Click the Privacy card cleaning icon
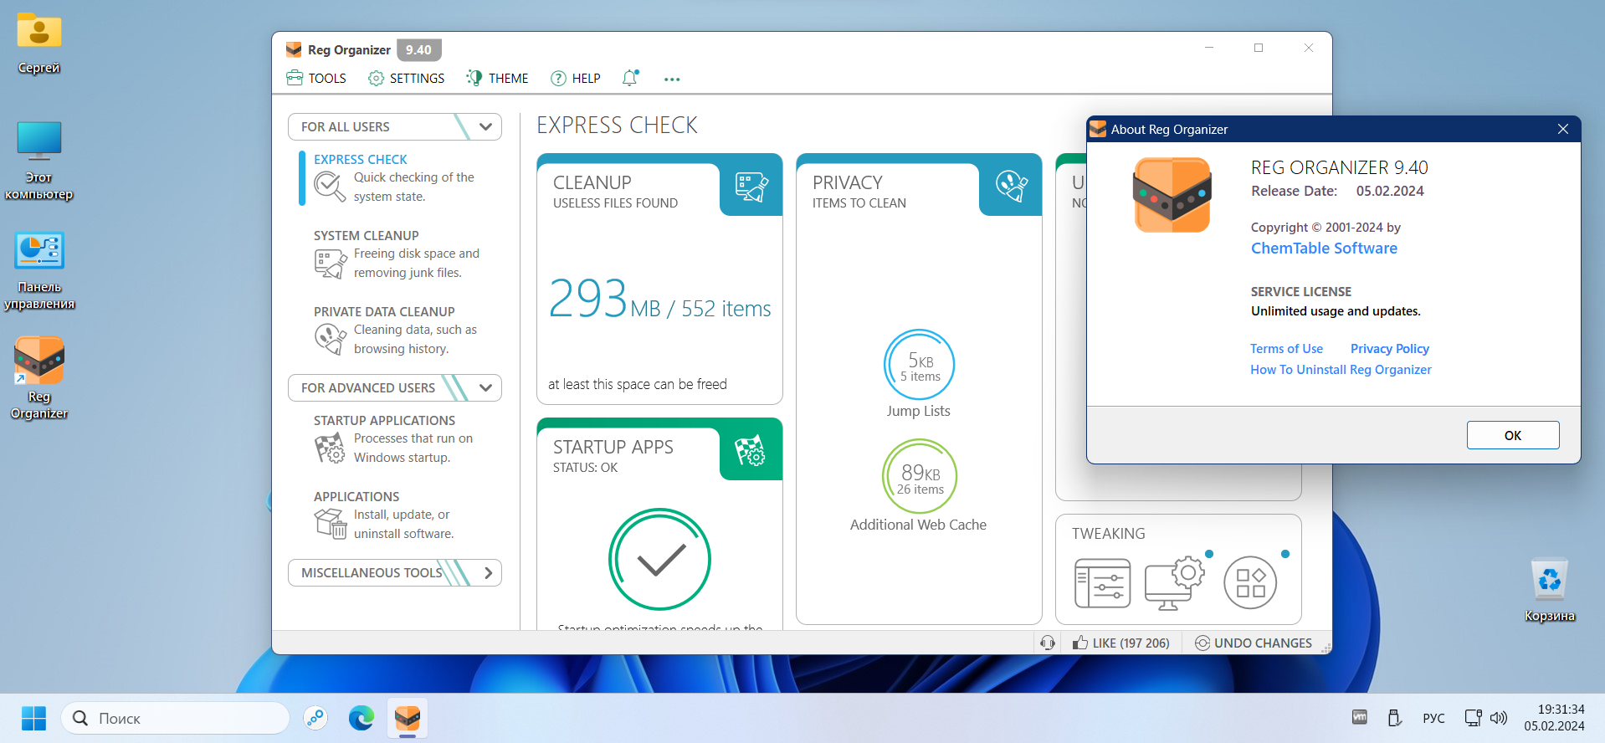The height and width of the screenshot is (743, 1605). (x=1012, y=186)
